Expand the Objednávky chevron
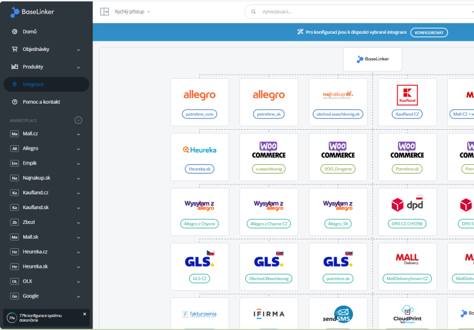This screenshot has width=474, height=330. pos(78,50)
